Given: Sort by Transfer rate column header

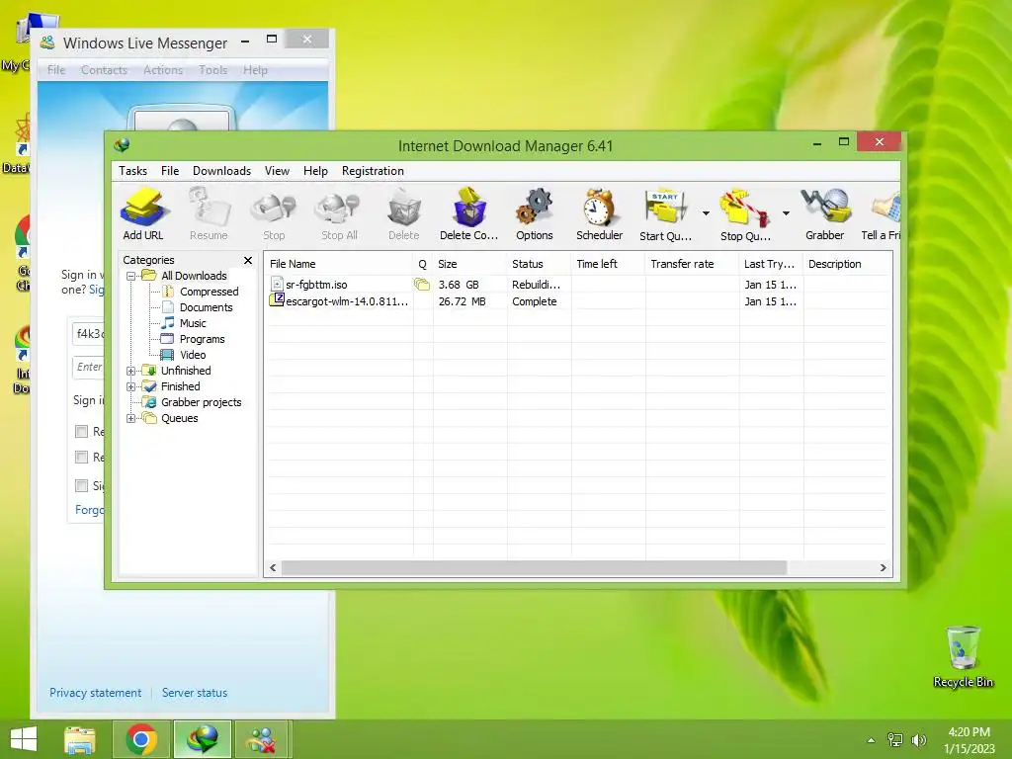Looking at the screenshot, I should point(692,264).
